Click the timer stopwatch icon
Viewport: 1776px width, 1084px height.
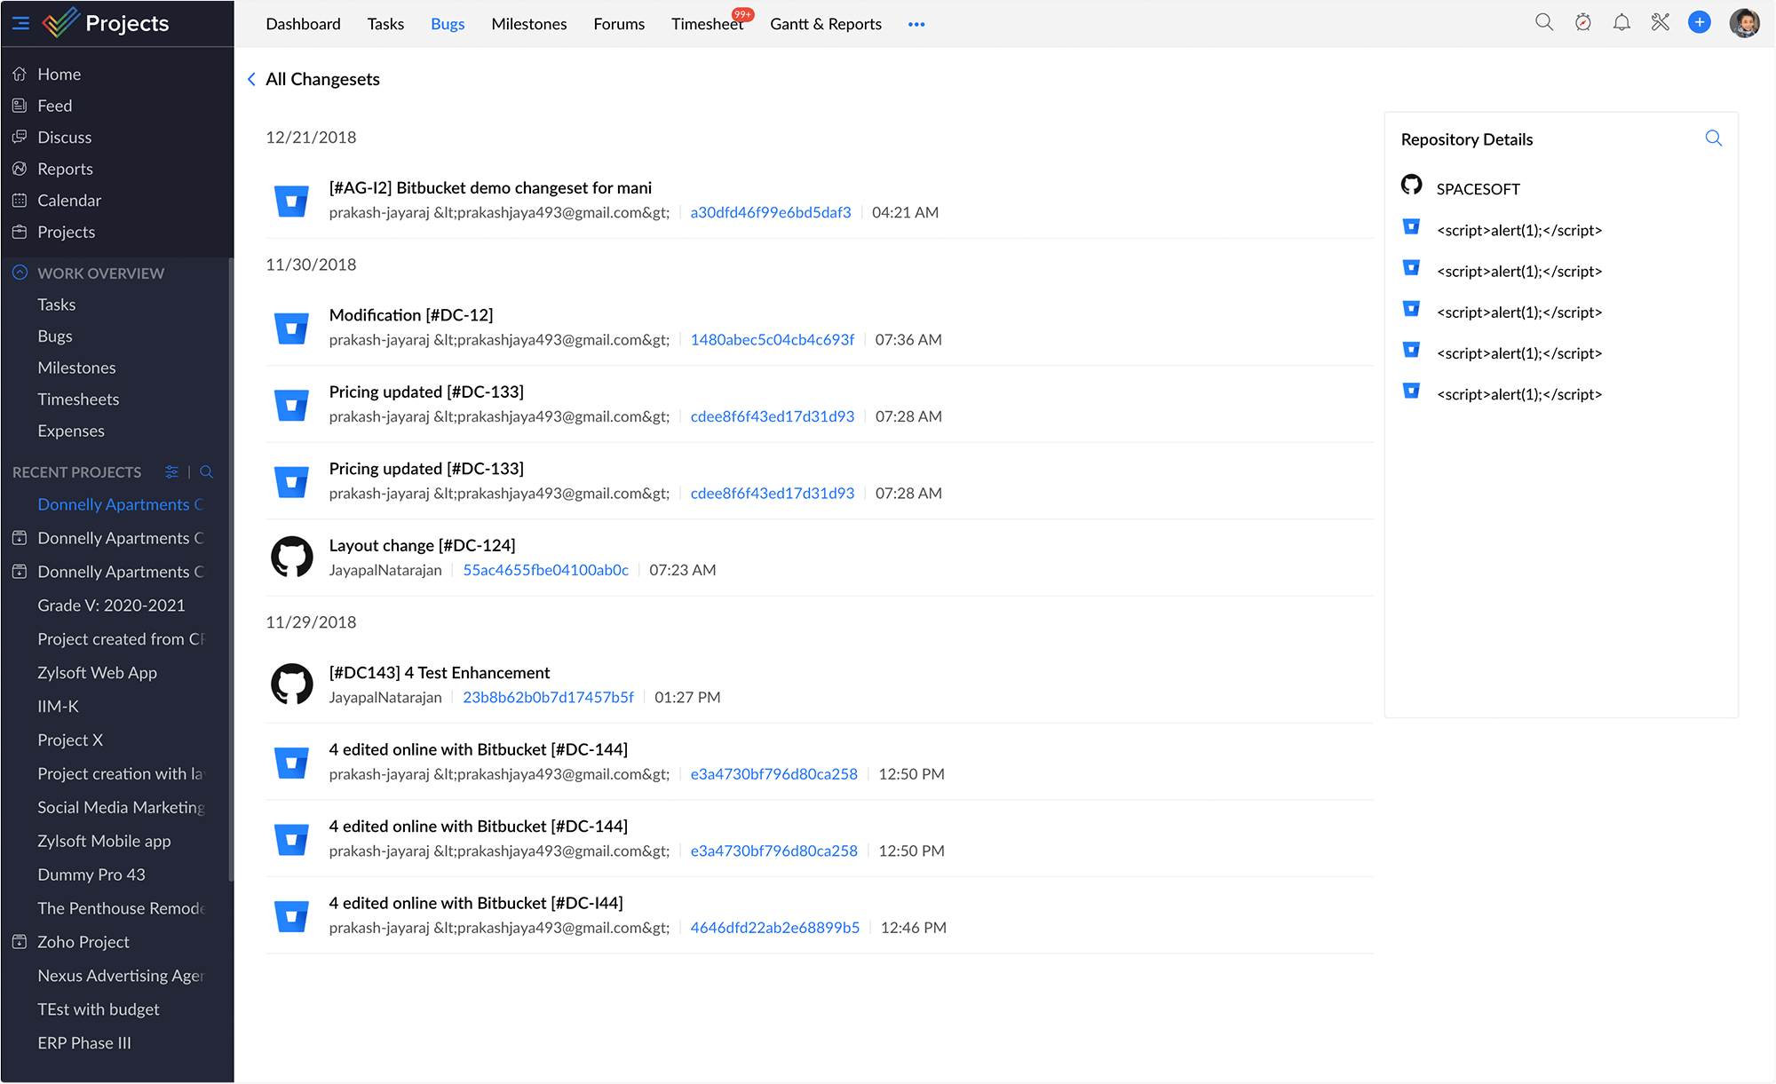click(1583, 23)
